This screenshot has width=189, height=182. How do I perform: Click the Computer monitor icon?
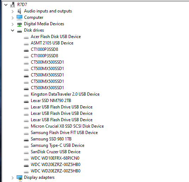(19, 17)
